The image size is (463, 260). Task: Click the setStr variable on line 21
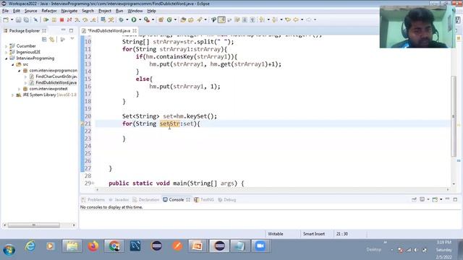click(x=169, y=123)
